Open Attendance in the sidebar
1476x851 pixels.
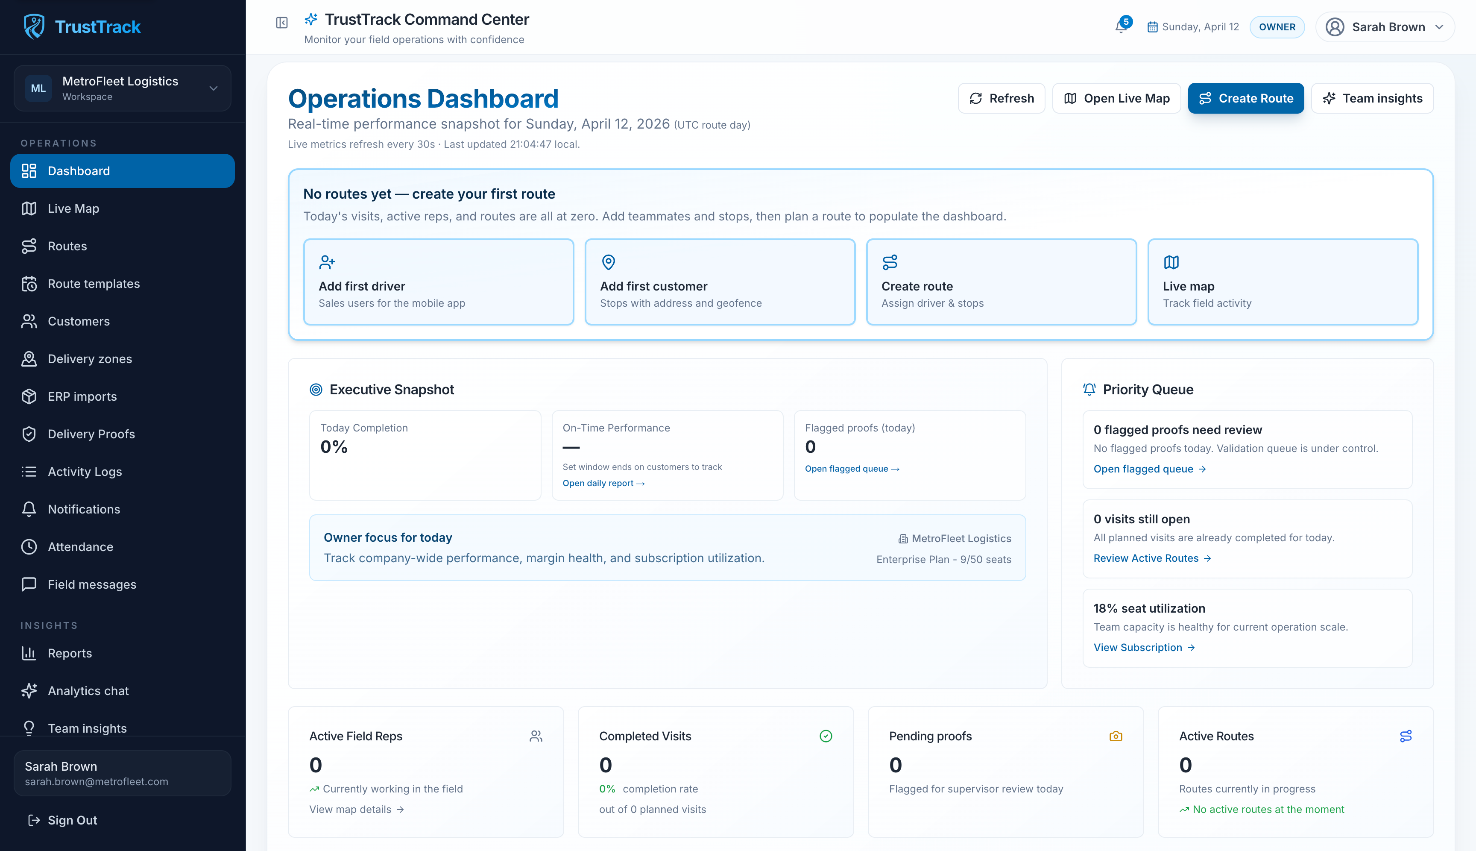(x=122, y=547)
